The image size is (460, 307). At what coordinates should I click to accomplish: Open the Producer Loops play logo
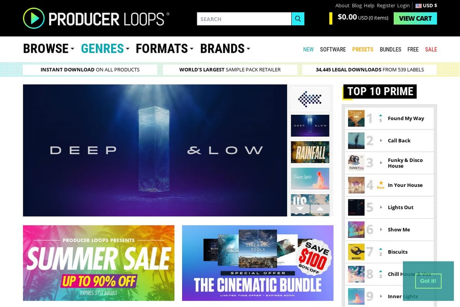(34, 18)
